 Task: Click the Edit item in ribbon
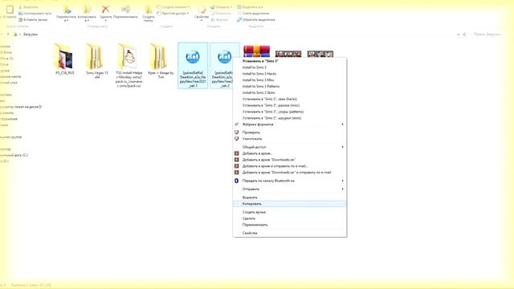tap(221, 14)
